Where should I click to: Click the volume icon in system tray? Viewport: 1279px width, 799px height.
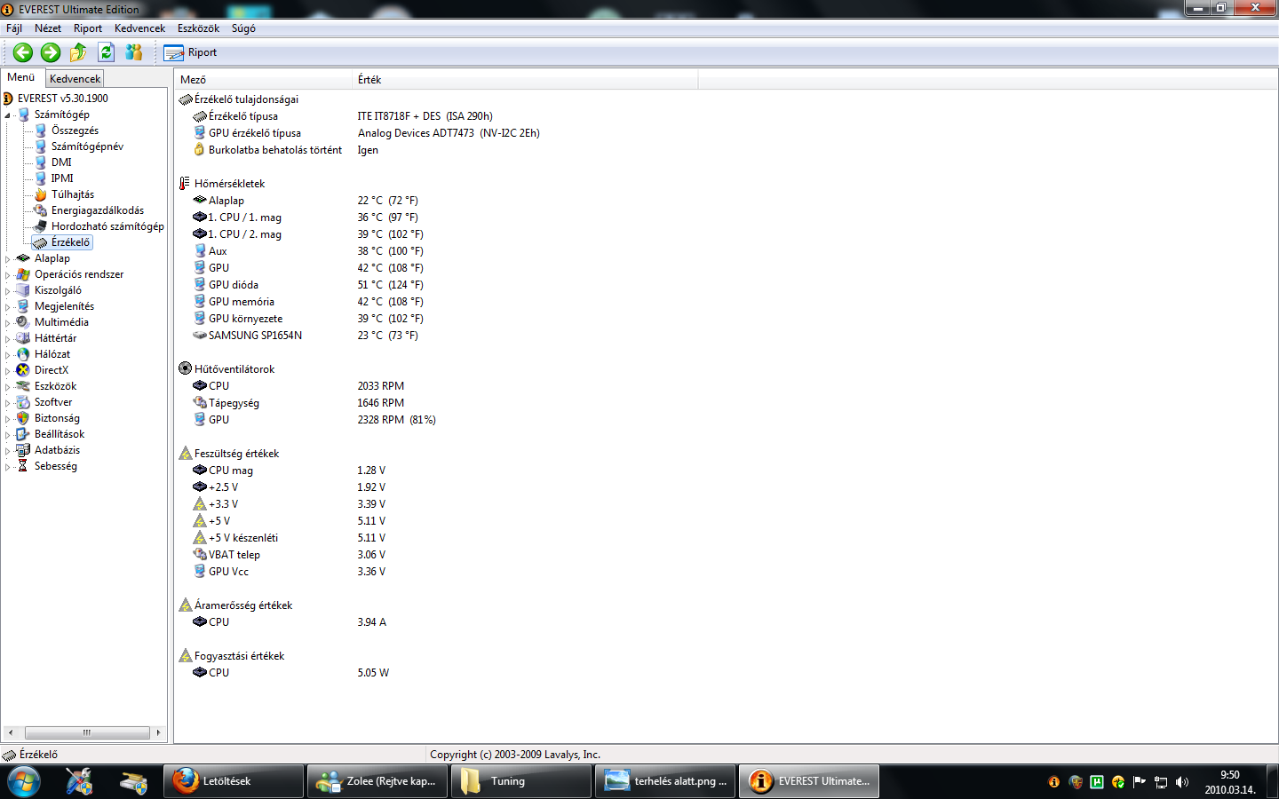tap(1181, 782)
